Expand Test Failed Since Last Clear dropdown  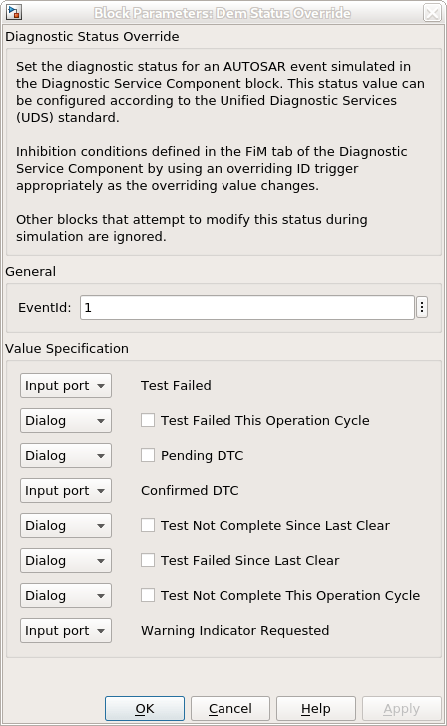tap(66, 560)
